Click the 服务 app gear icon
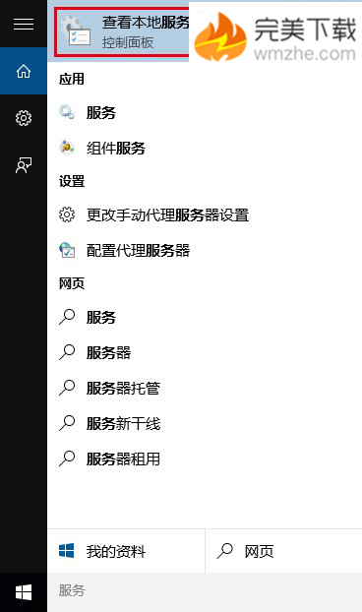Image resolution: width=362 pixels, height=612 pixels. [67, 112]
